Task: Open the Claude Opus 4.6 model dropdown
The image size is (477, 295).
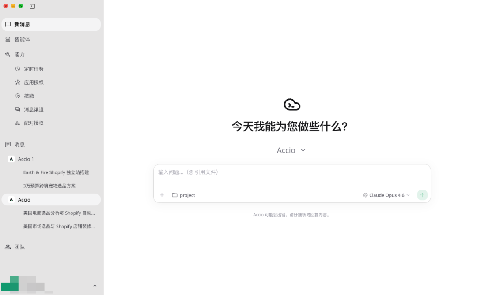Action: click(386, 195)
